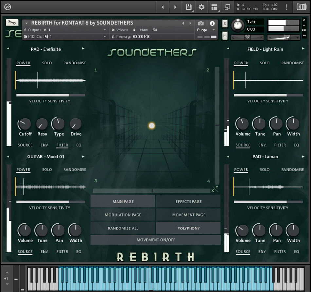
Task: Open the wrench instrument edit icon
Action: (x=12, y=22)
